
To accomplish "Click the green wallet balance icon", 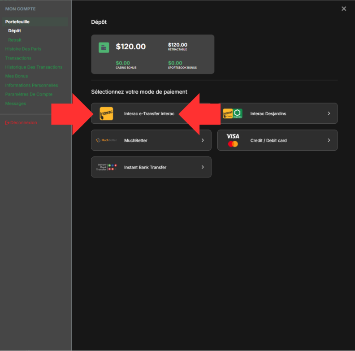I will (x=104, y=48).
